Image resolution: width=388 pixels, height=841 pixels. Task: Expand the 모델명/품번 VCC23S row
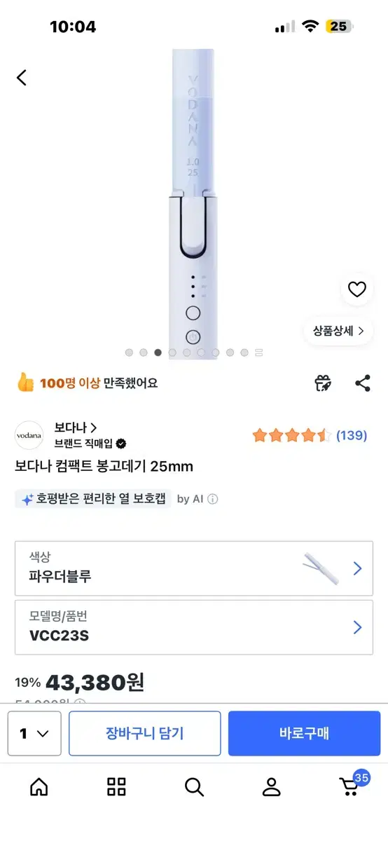(x=194, y=627)
